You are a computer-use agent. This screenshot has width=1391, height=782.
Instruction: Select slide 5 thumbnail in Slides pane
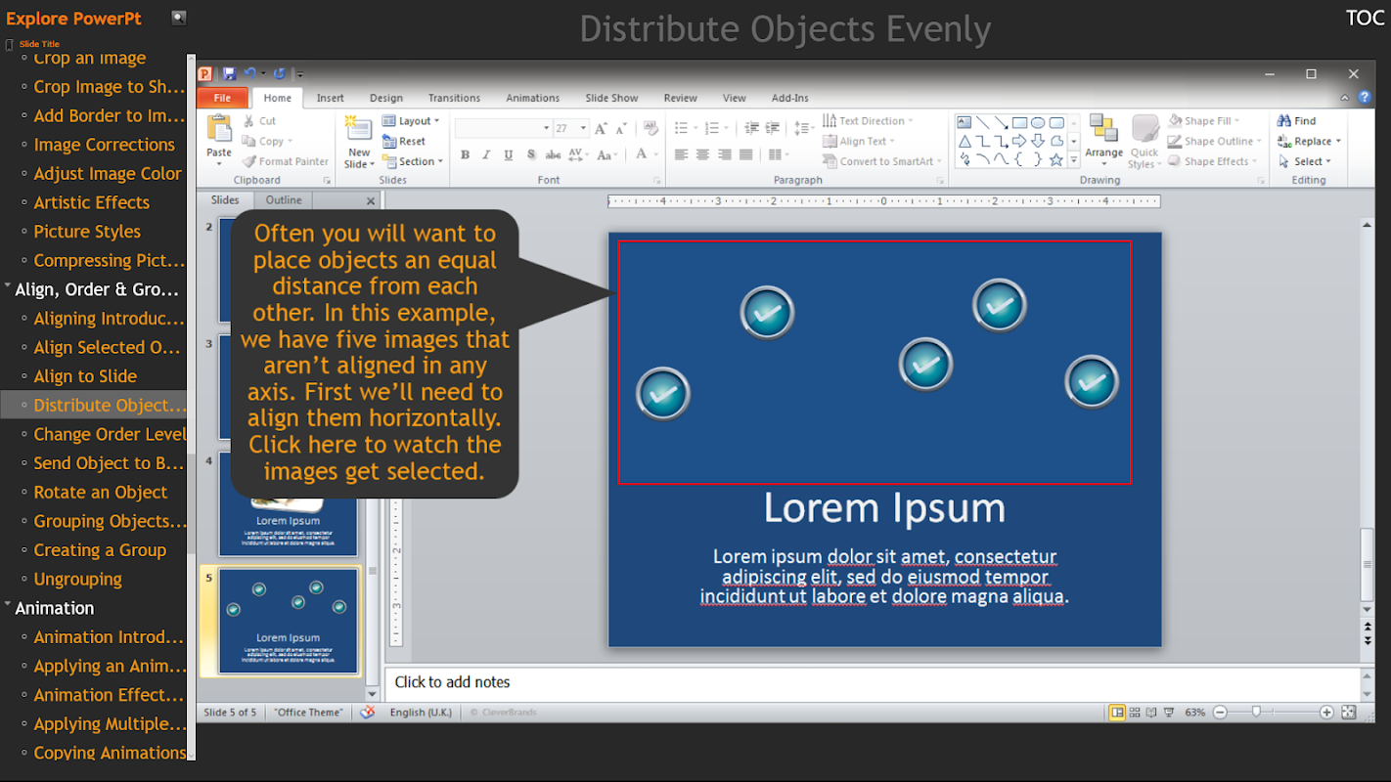tap(288, 622)
